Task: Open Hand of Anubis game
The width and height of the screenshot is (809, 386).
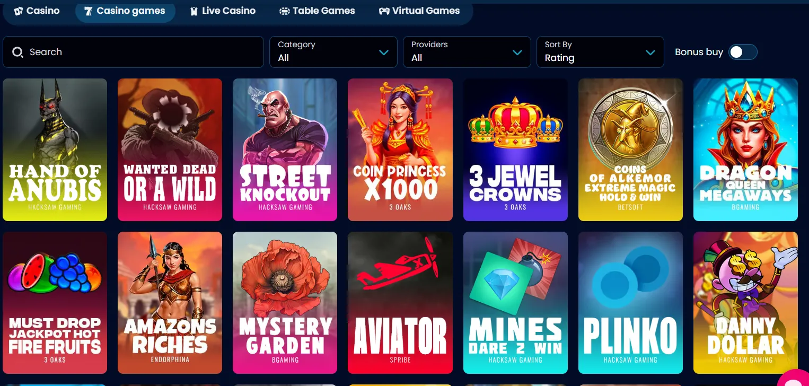Action: 55,150
